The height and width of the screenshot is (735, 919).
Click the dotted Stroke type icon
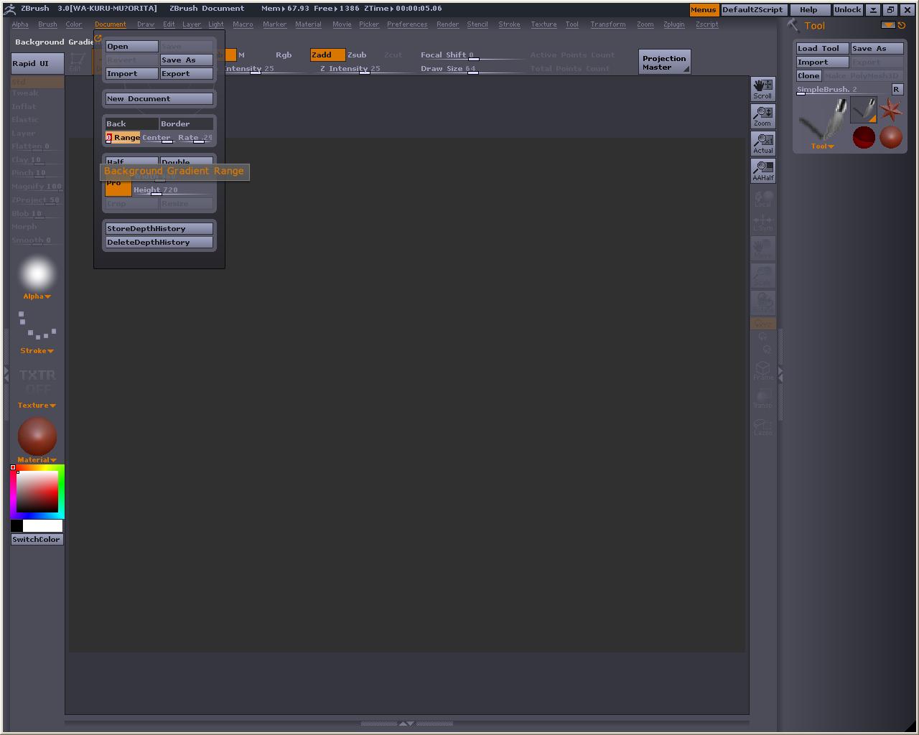point(37,325)
